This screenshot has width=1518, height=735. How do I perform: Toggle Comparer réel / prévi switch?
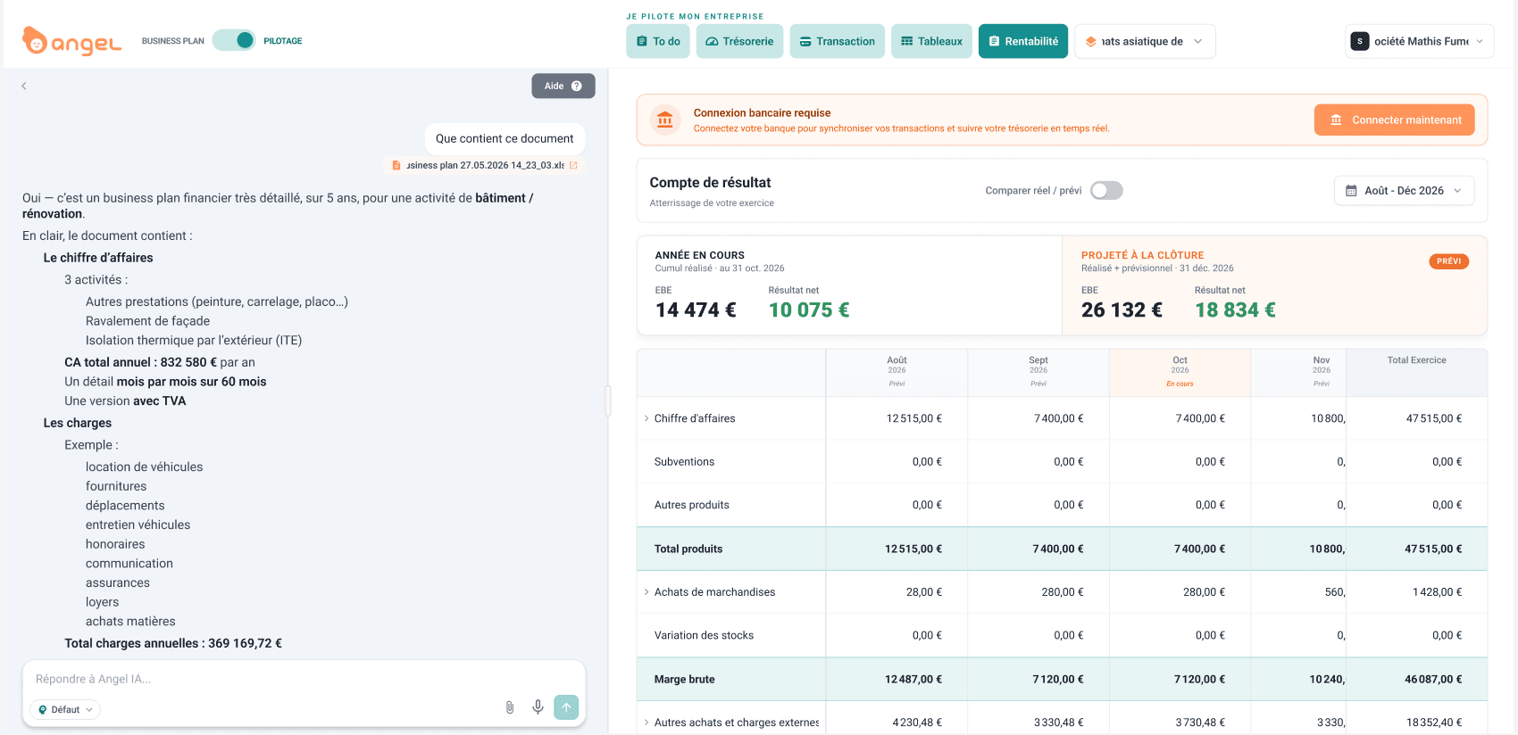tap(1106, 190)
